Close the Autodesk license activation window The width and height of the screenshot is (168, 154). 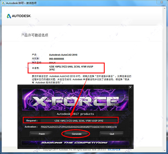(x=162, y=2)
